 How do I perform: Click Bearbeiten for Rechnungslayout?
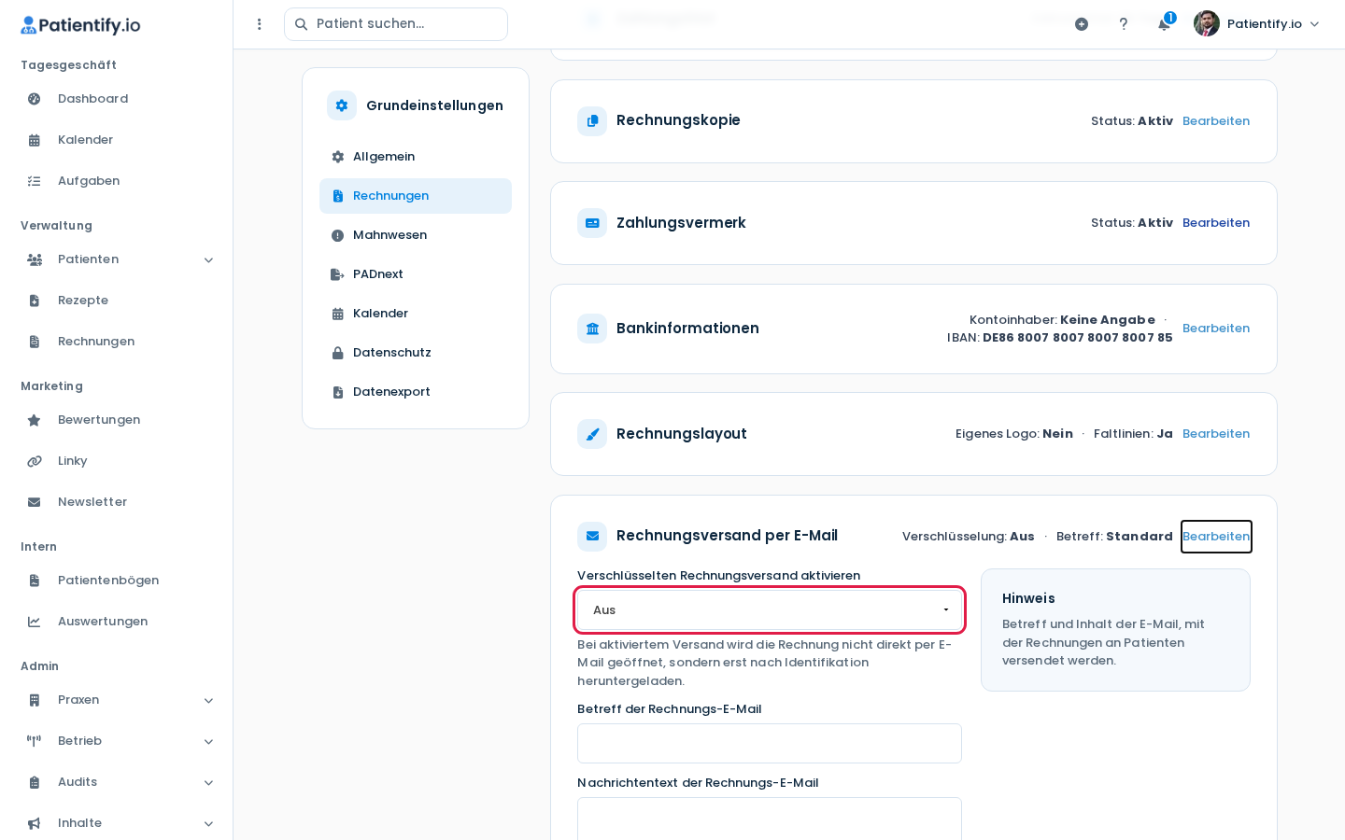tap(1216, 434)
